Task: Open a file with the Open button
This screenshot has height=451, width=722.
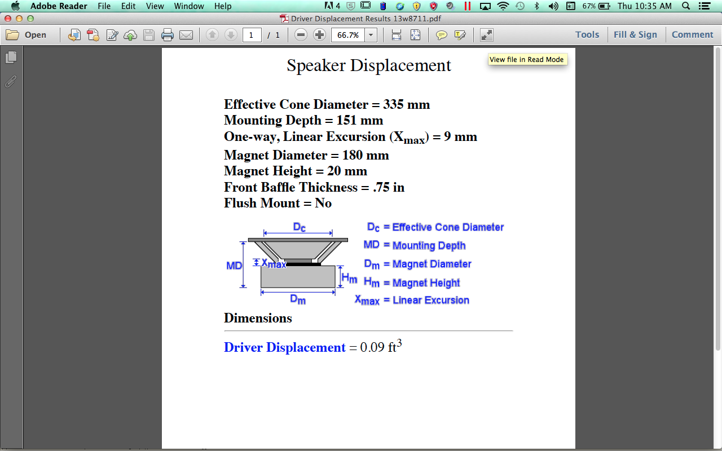Action: 27,35
